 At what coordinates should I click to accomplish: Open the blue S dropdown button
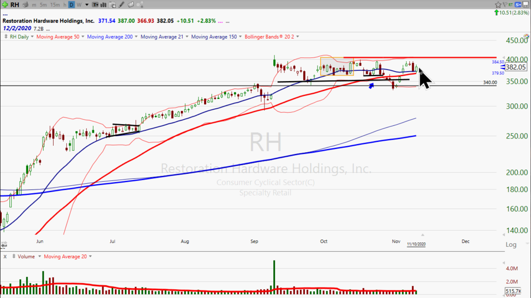click(518, 4)
